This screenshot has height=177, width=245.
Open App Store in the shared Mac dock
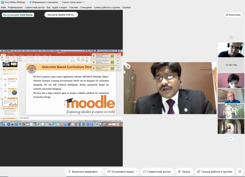(x=65, y=124)
